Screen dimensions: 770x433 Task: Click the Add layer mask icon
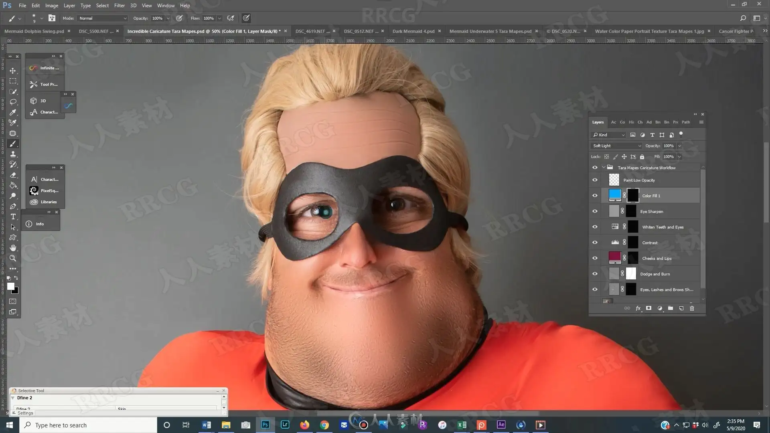[648, 308]
